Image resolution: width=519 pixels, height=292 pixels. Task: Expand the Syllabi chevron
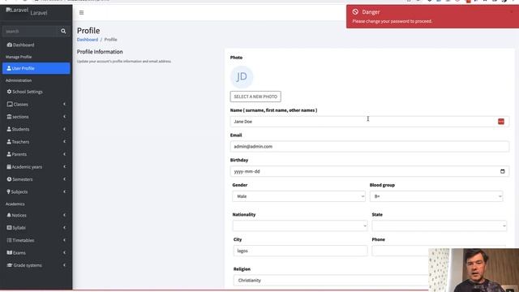[64, 228]
